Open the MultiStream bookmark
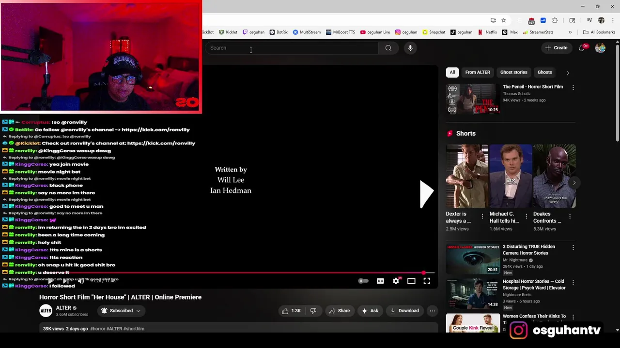This screenshot has width=620, height=348. 307,32
